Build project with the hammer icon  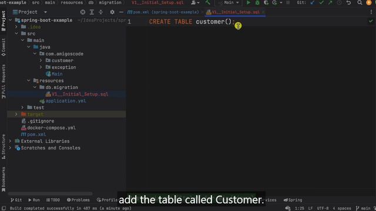pos(207,2)
